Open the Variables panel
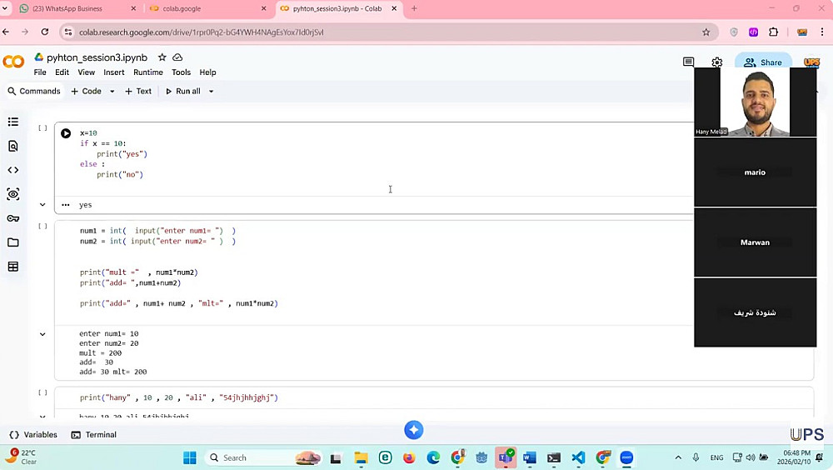The image size is (833, 470). pyautogui.click(x=33, y=435)
